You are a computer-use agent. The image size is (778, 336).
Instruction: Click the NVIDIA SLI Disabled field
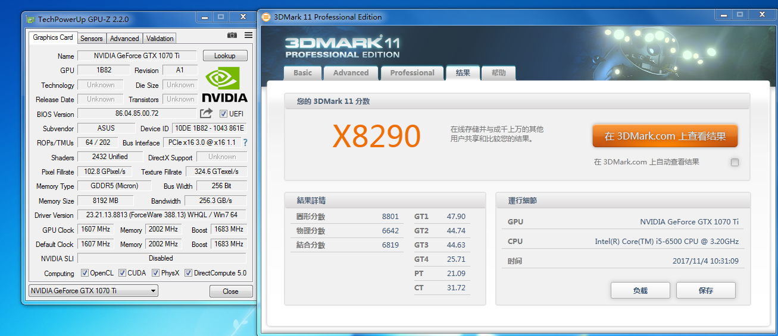tap(162, 258)
